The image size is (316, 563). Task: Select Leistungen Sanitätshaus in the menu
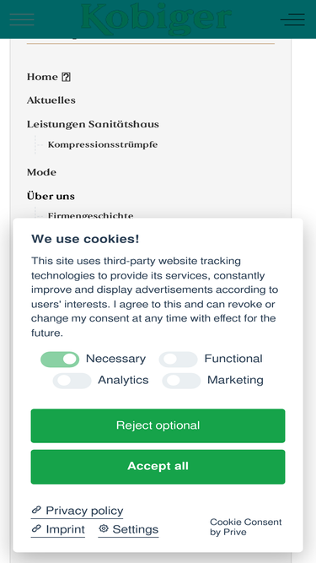[x=93, y=124]
